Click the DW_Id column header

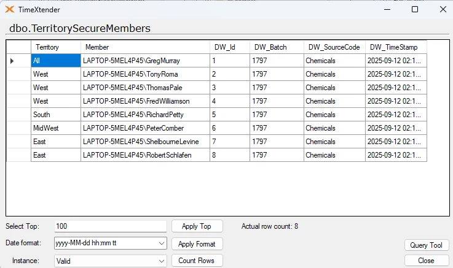[x=230, y=47]
